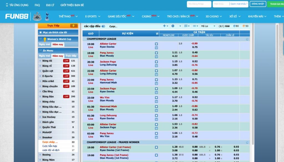Favorite the Hammad Miah vs Stan Moody match

point(156,106)
